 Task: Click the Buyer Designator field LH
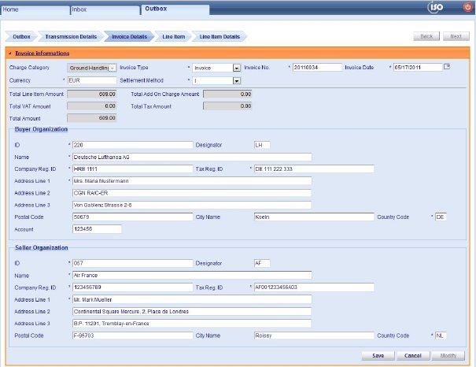[262, 145]
